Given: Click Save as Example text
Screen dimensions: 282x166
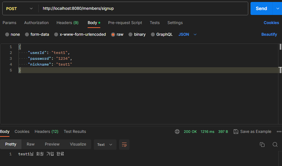Looking at the screenshot, I should (256, 132).
